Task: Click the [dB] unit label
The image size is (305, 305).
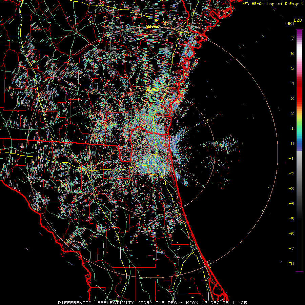Action: coord(289,23)
